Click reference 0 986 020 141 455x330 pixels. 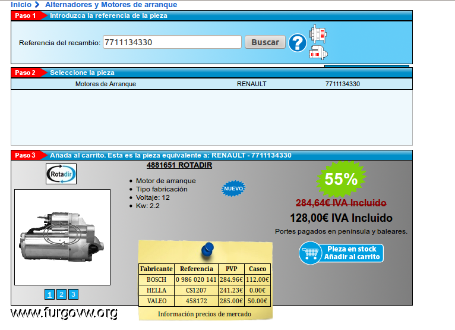[196, 279]
